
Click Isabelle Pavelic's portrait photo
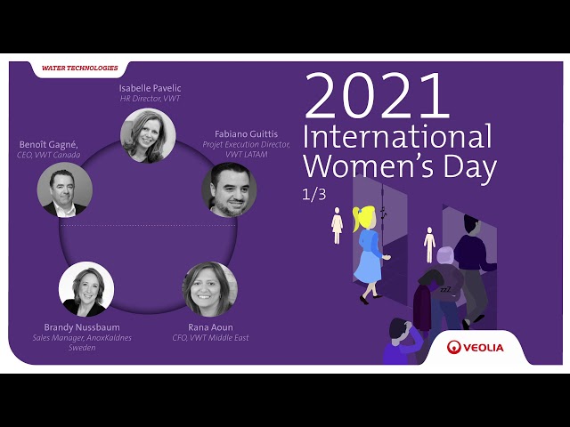click(148, 135)
